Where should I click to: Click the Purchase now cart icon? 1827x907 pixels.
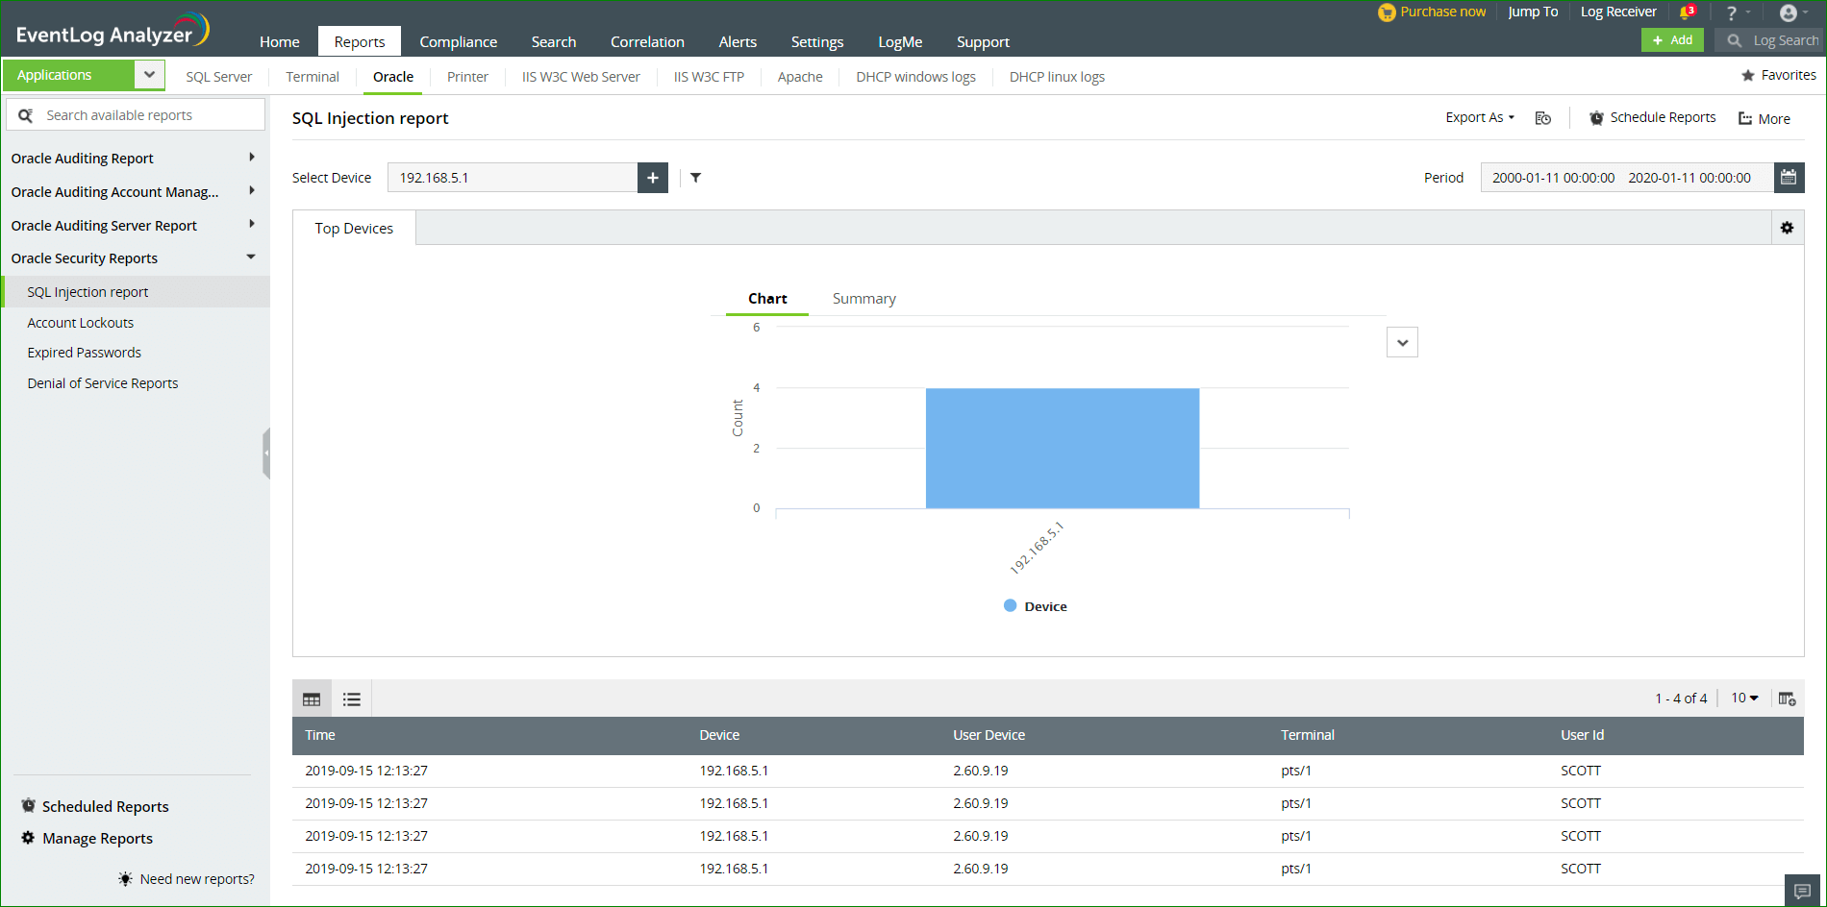[x=1387, y=12]
